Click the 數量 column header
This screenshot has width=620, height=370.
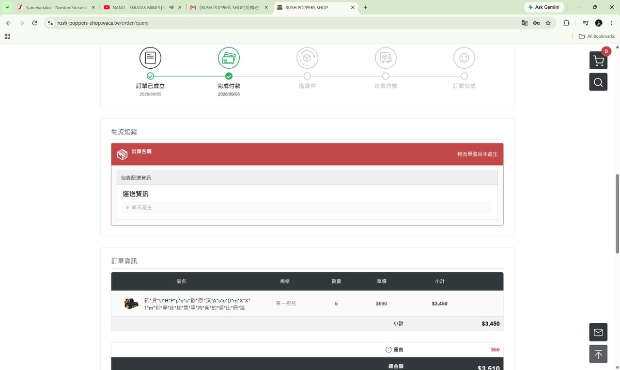click(x=336, y=281)
